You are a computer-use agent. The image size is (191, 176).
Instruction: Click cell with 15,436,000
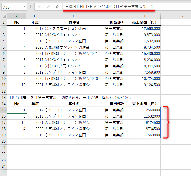pos(145,54)
